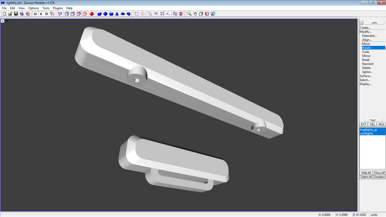Open the Plugins menu
The height and width of the screenshot is (217, 386).
click(57, 8)
